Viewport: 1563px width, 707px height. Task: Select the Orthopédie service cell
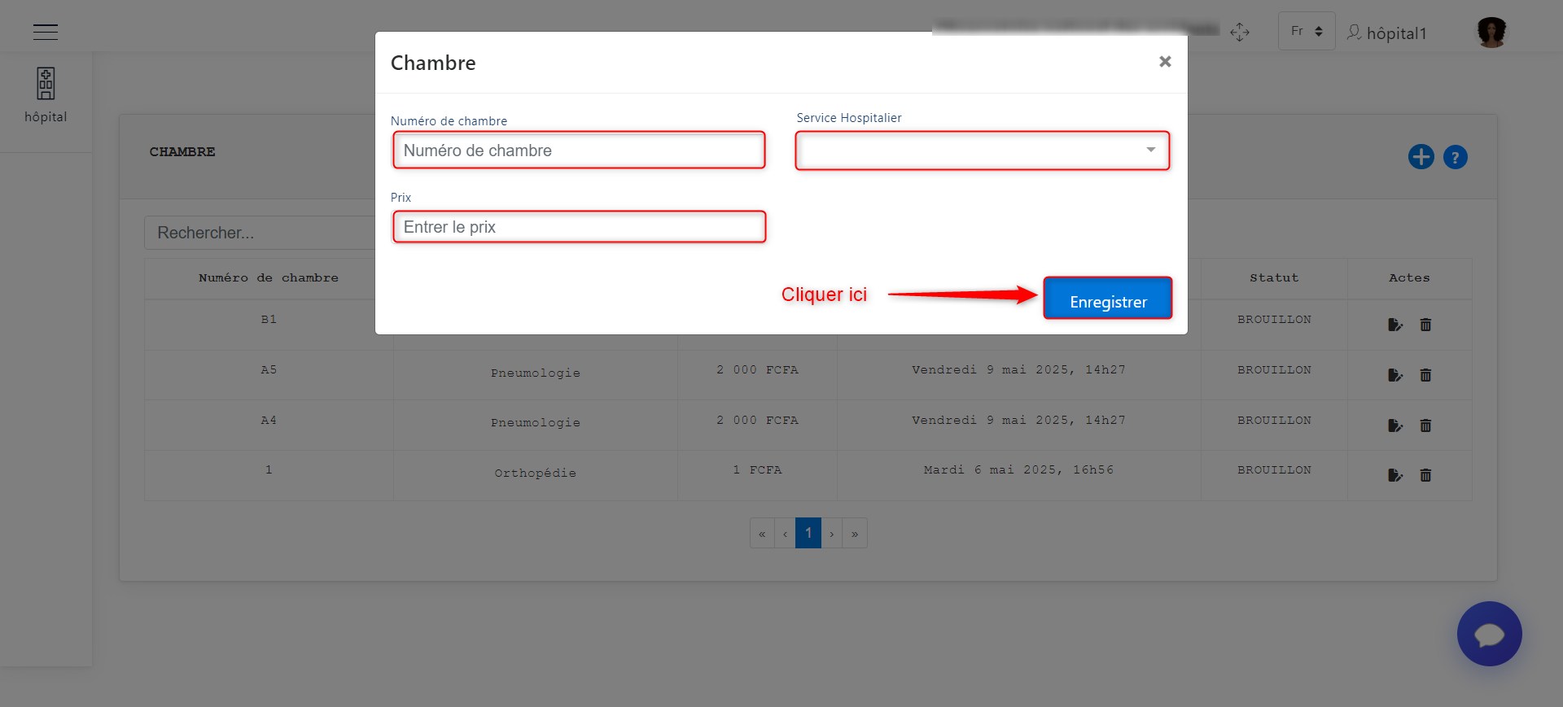pos(536,474)
